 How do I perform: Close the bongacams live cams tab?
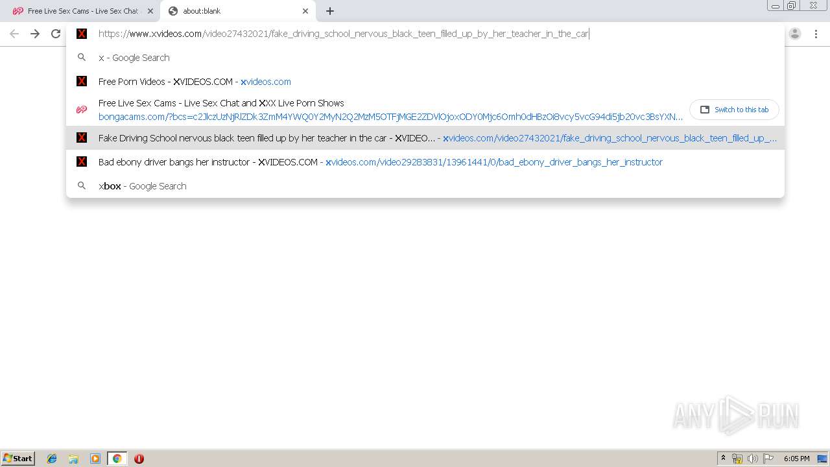tap(150, 11)
